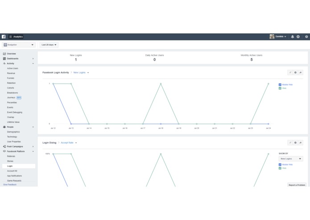Open Accept Rate metric dropdown
The image size is (310, 220).
(x=69, y=143)
